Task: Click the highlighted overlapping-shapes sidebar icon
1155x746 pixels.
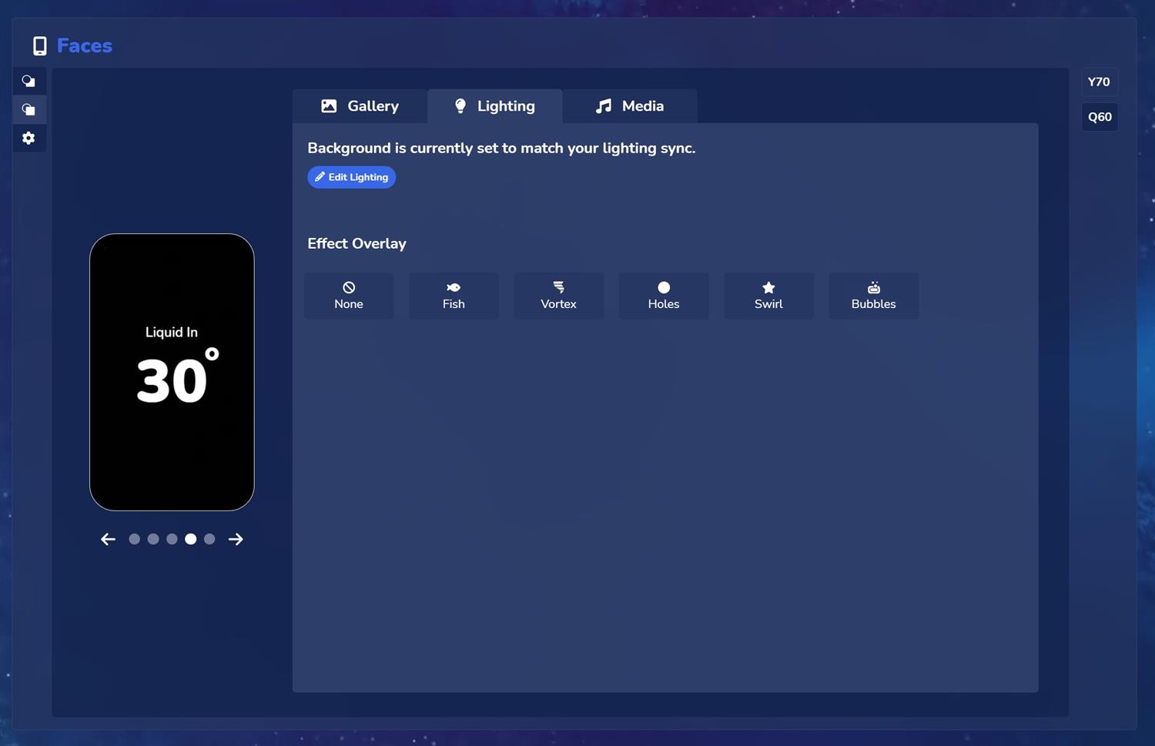Action: click(x=29, y=109)
